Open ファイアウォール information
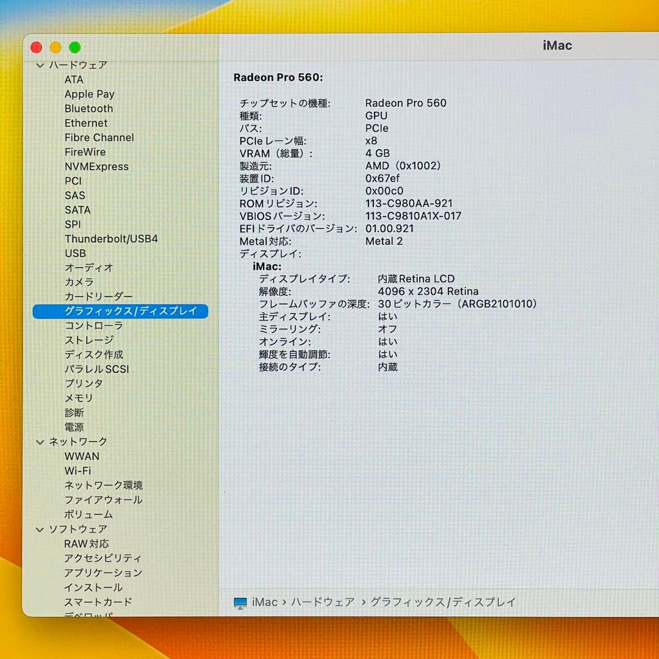This screenshot has height=659, width=659. (x=103, y=500)
